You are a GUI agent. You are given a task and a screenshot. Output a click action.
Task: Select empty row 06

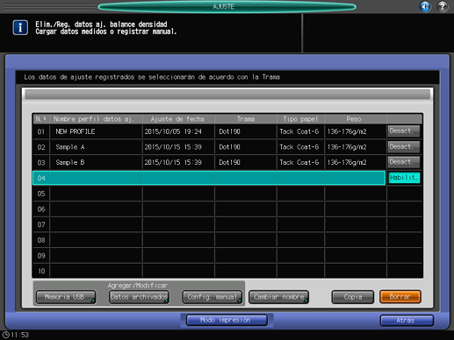[x=227, y=209]
